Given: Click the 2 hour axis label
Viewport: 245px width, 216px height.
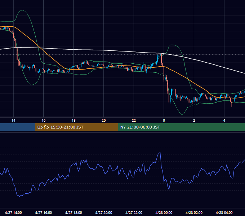Looking at the screenshot, I should coord(194,121).
